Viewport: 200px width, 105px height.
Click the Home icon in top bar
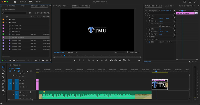15,2
